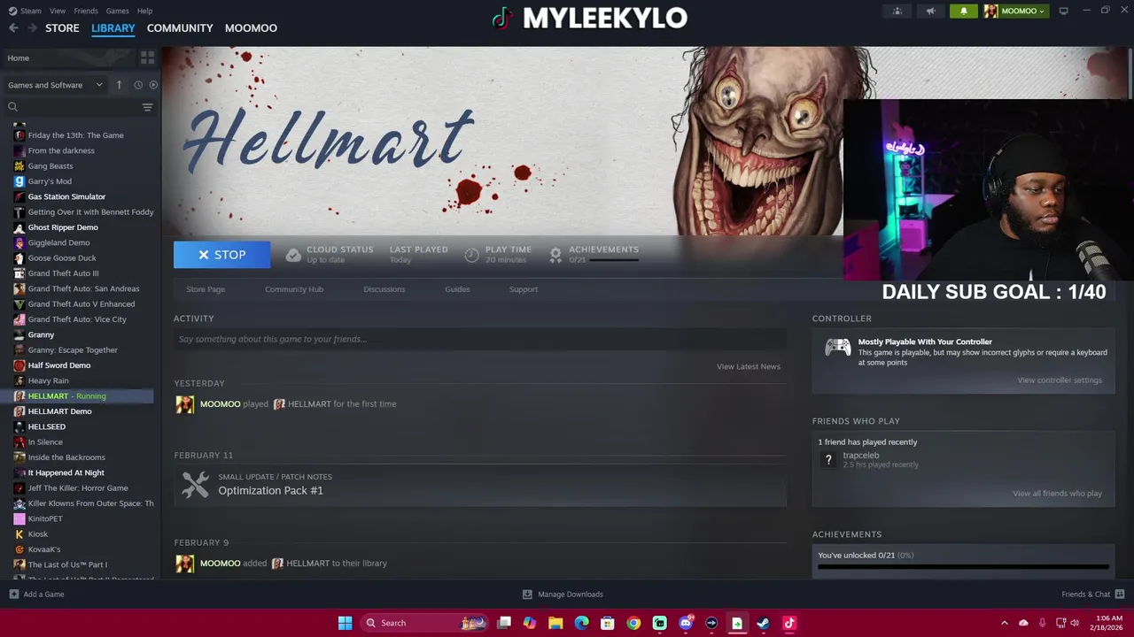Click View Latest News
1134x637 pixels.
749,366
